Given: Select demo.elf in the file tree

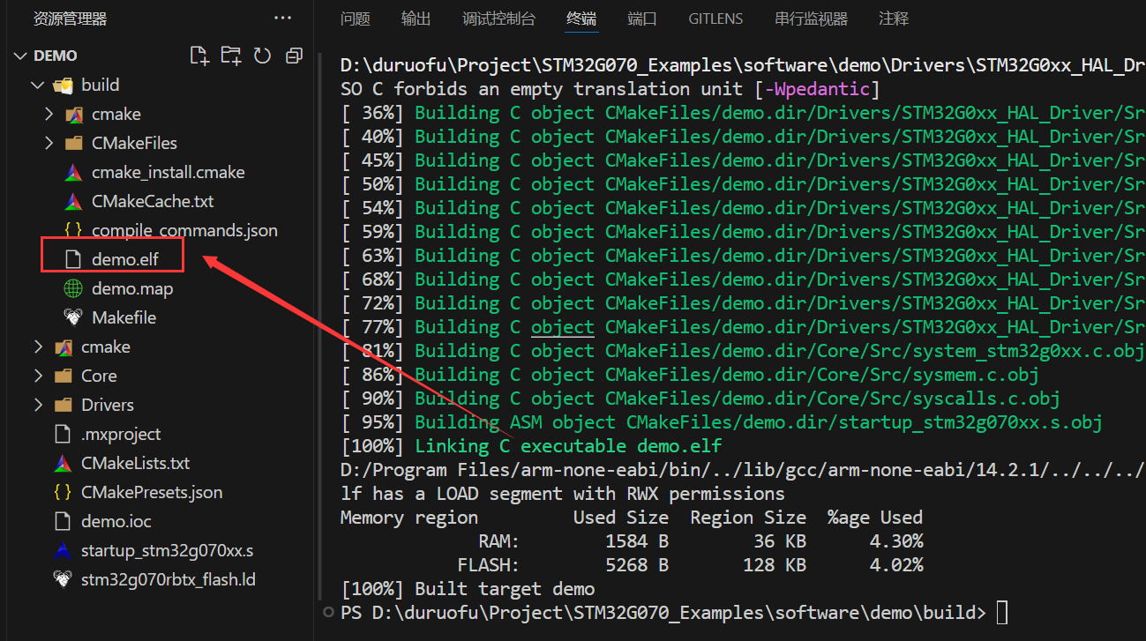Looking at the screenshot, I should point(124,259).
